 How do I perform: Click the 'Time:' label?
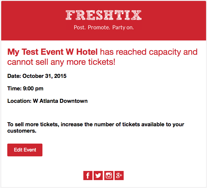click(x=14, y=89)
